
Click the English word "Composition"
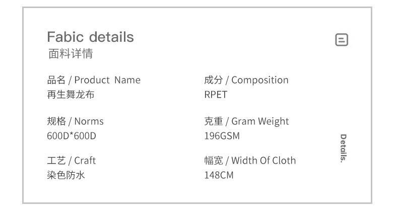(260, 80)
